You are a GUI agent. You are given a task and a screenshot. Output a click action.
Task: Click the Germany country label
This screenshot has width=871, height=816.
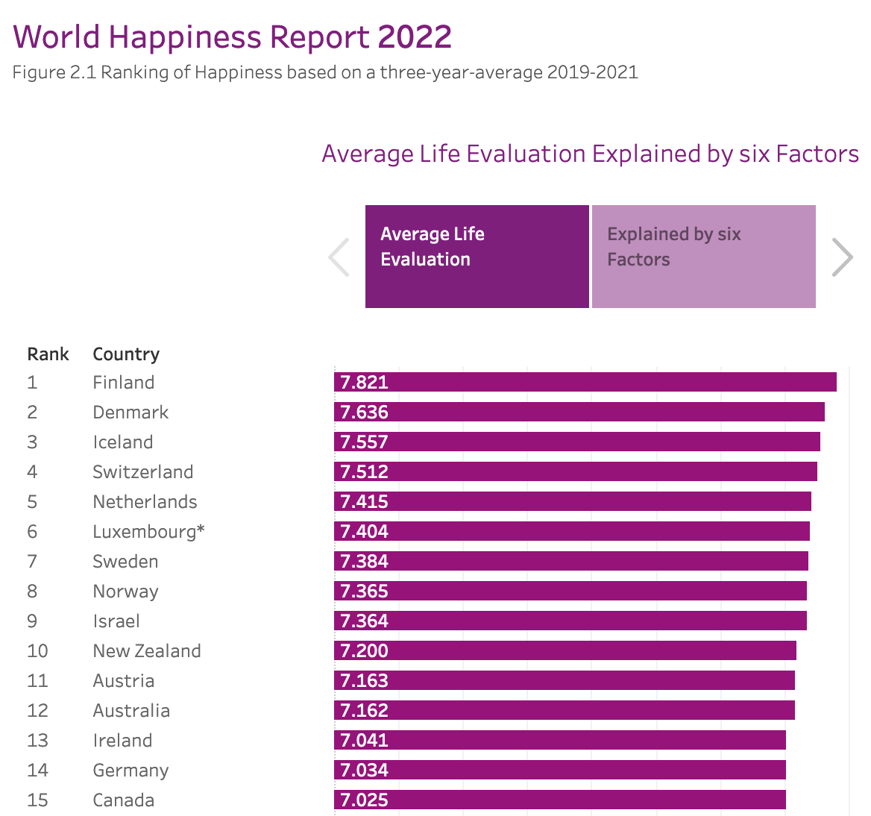[x=131, y=771]
